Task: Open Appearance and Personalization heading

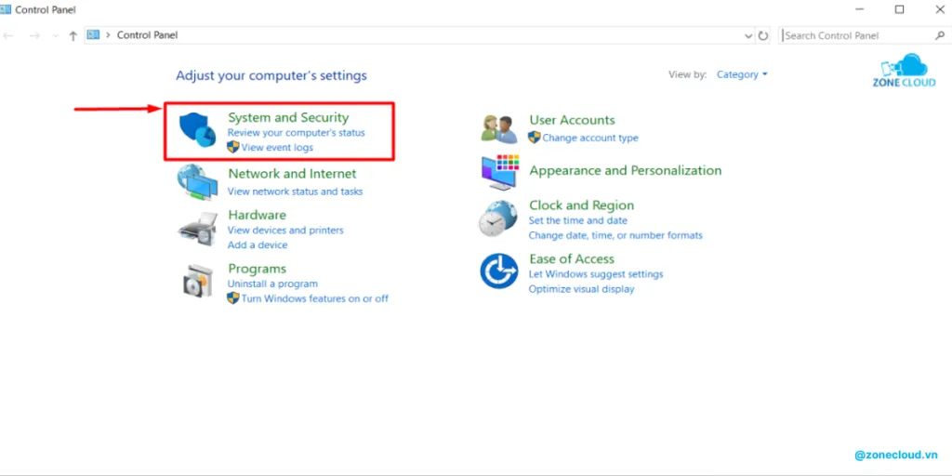Action: tap(626, 171)
